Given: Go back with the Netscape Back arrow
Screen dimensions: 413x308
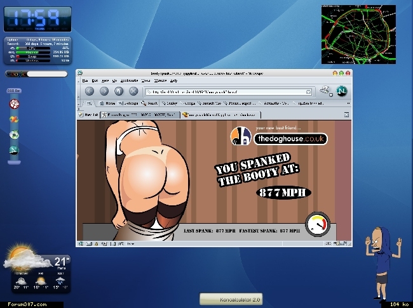Looking at the screenshot, I should click(90, 91).
